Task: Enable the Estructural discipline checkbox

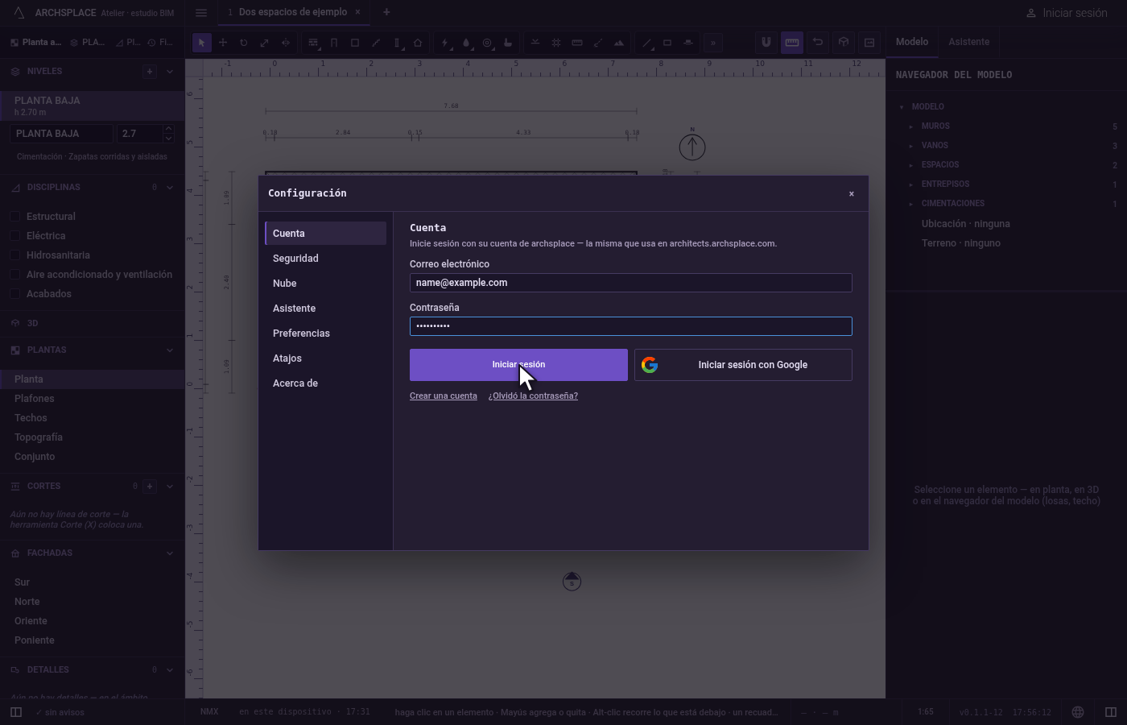Action: pos(14,217)
